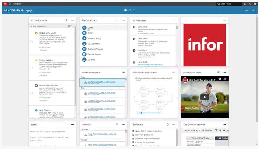Open My Quick Links more options
Screen dimensions: 259x149
coord(123,20)
